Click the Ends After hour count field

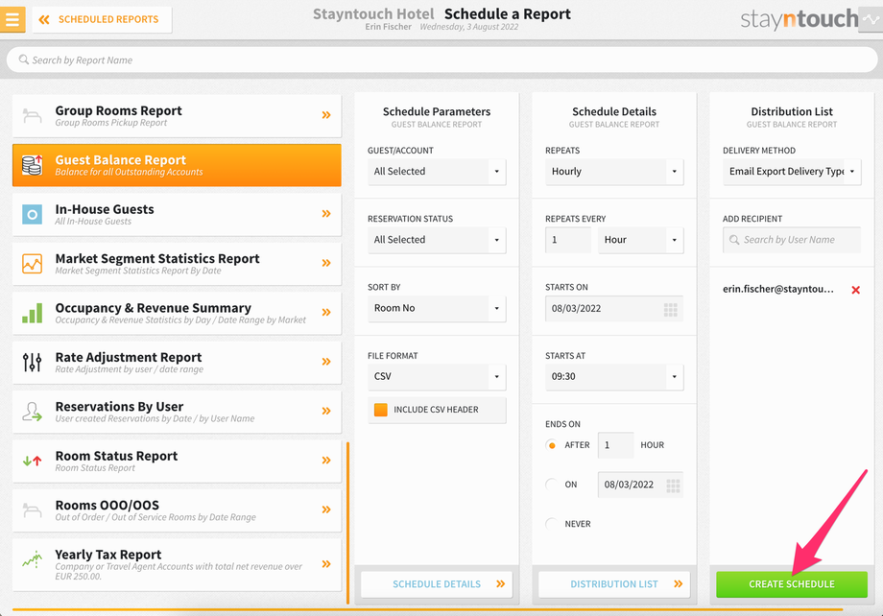[x=615, y=445]
